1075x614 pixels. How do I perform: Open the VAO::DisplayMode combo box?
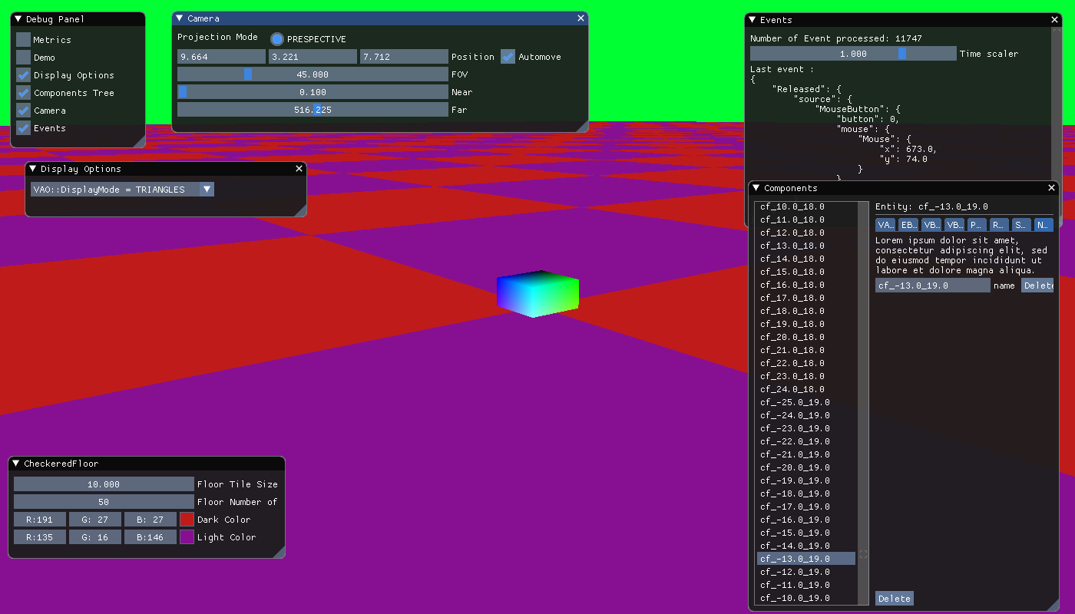pyautogui.click(x=122, y=190)
